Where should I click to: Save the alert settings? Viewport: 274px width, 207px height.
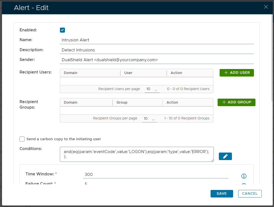pyautogui.click(x=222, y=193)
